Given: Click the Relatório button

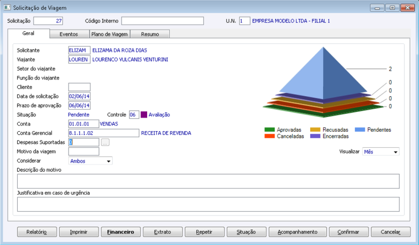Looking at the screenshot, I should tap(37, 232).
